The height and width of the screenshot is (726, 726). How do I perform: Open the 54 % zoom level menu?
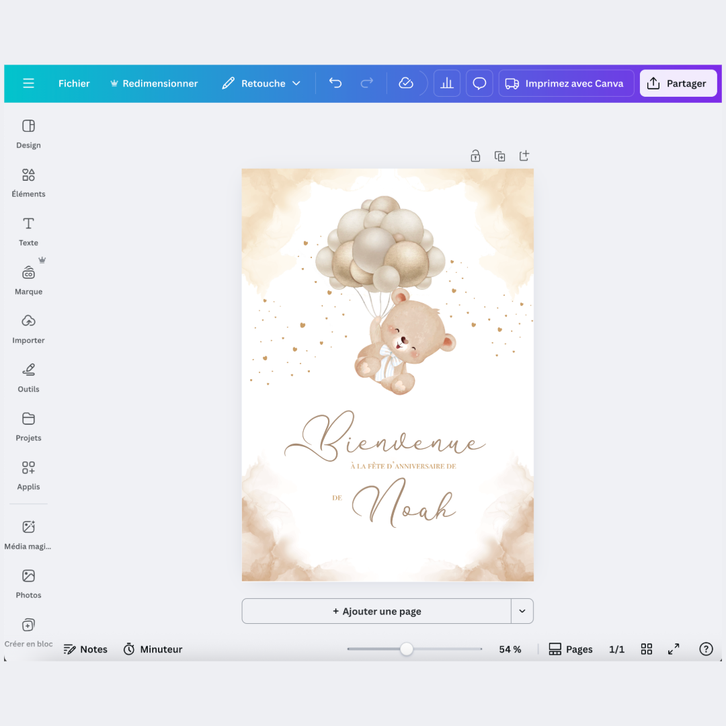[510, 649]
